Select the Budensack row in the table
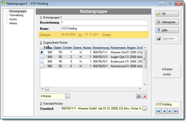This screenshot has height=123, width=188. pyautogui.click(x=92, y=61)
